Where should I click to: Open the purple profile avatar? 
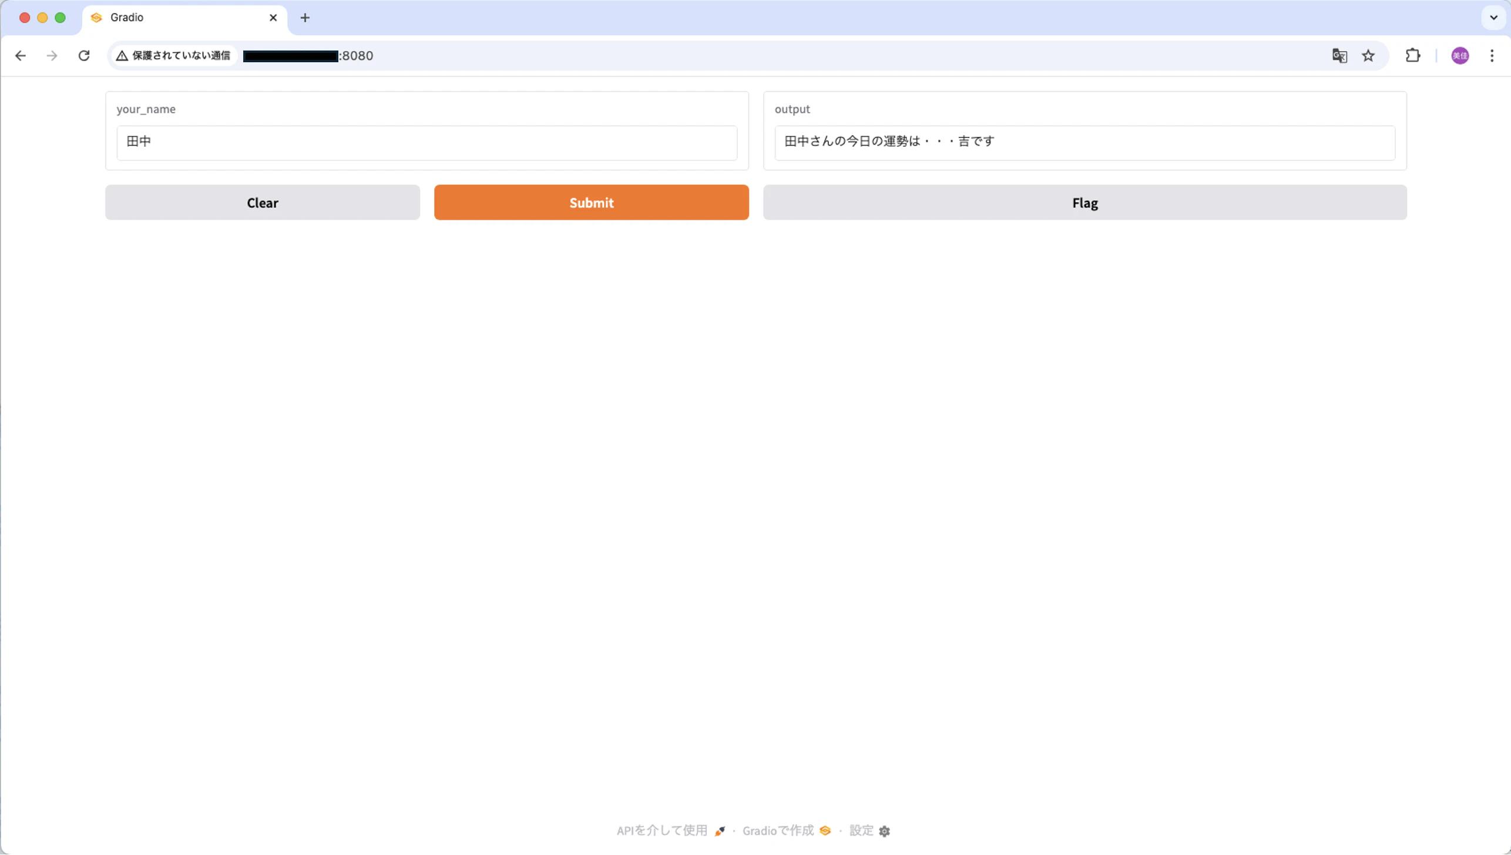click(x=1460, y=56)
